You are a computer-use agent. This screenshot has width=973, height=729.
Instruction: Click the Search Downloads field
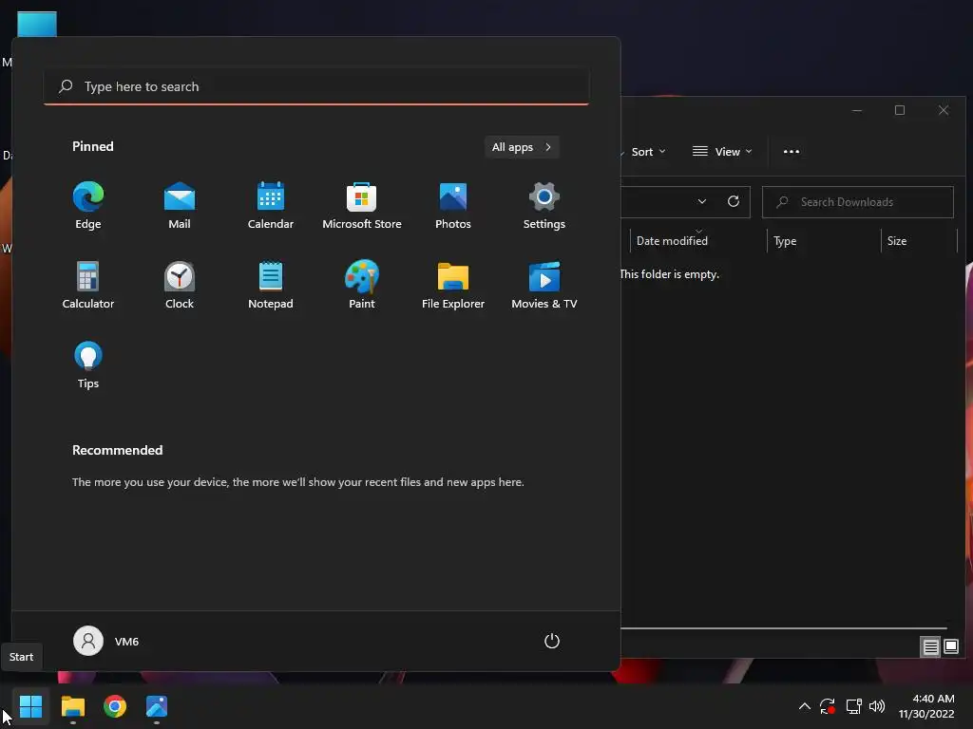pyautogui.click(x=858, y=202)
